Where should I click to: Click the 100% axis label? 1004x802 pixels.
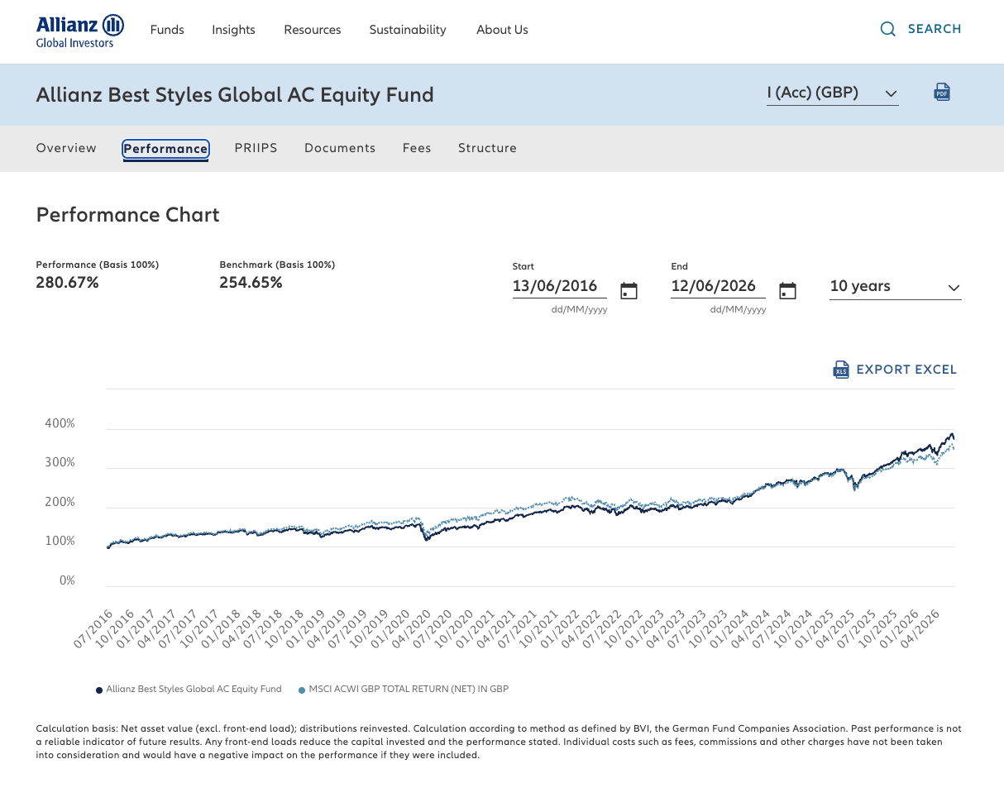(60, 542)
